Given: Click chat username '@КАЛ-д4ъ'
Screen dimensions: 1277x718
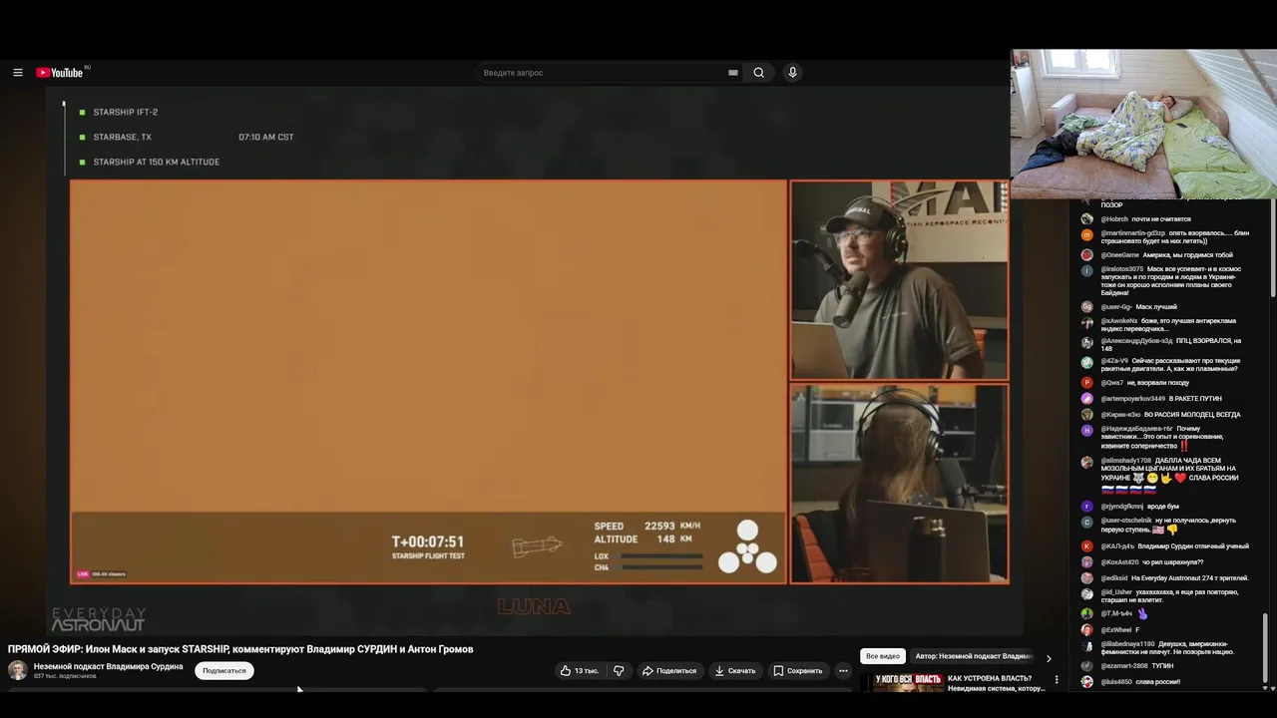Looking at the screenshot, I should pos(1117,546).
